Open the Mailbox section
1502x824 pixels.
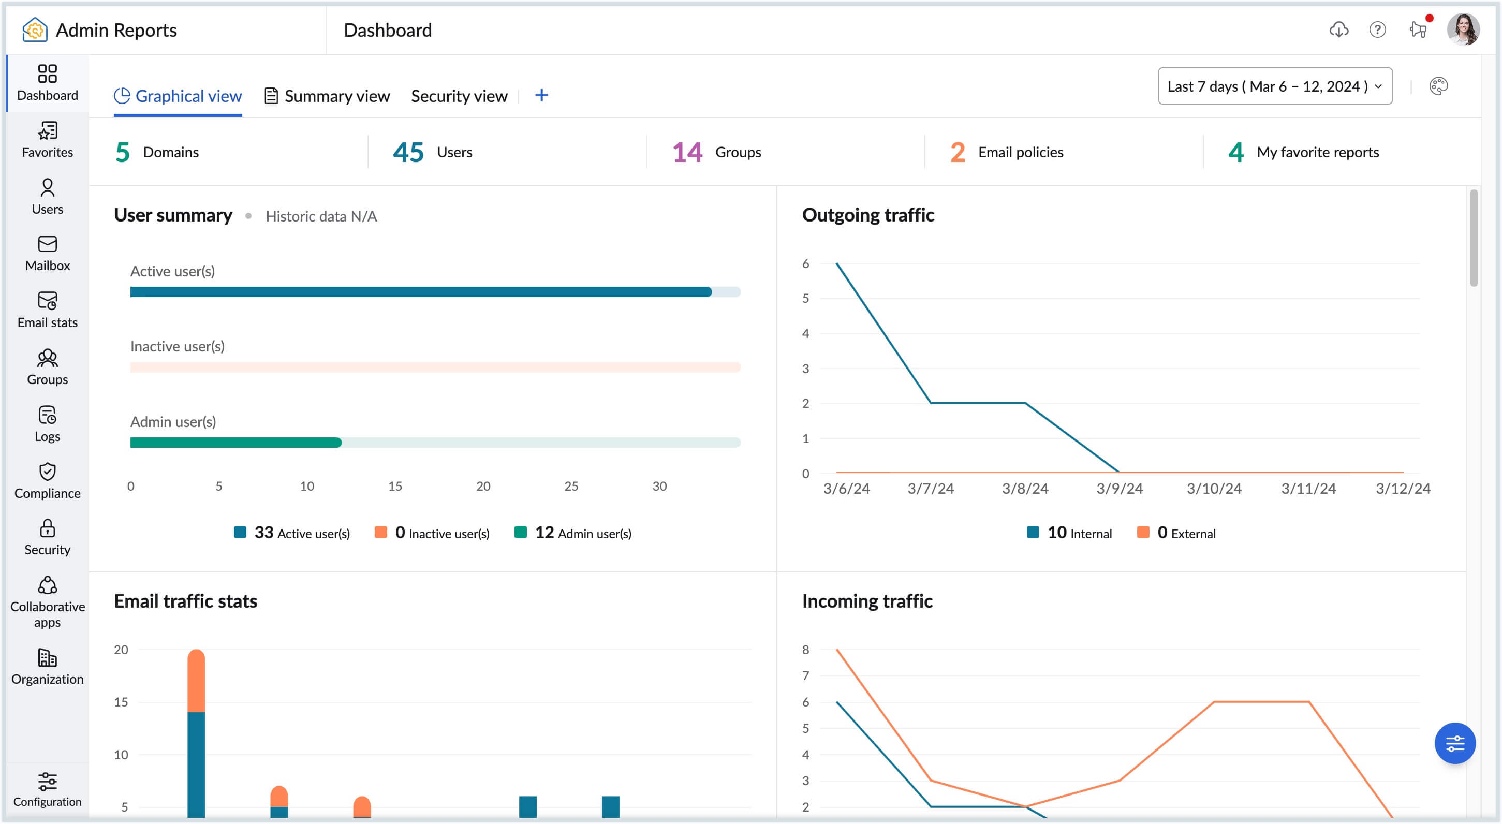[x=47, y=252]
